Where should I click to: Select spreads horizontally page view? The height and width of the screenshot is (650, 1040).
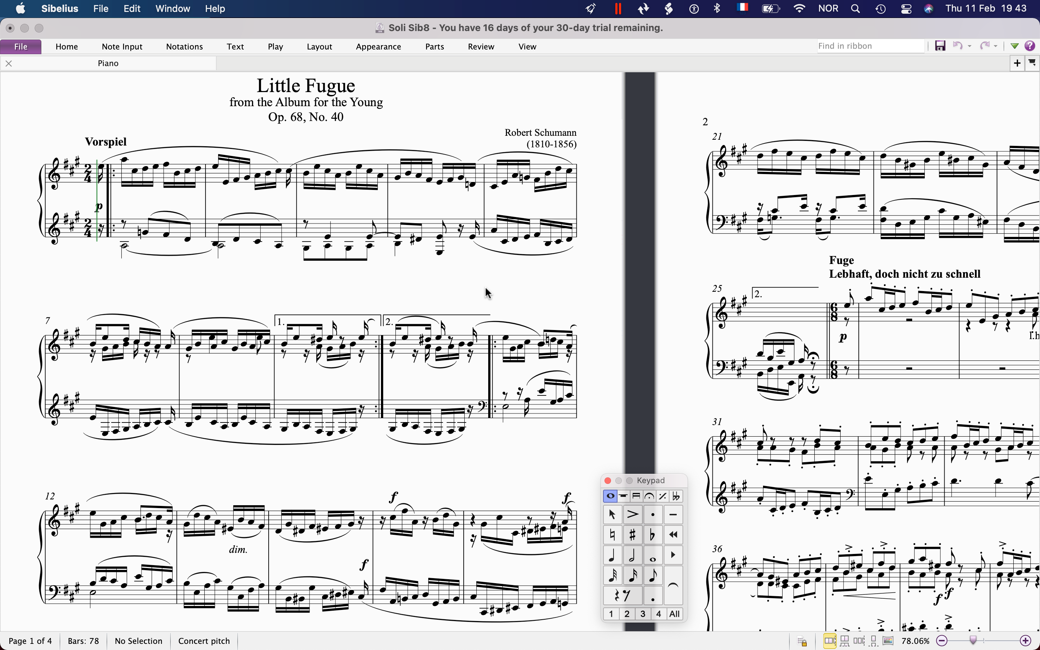click(x=829, y=641)
